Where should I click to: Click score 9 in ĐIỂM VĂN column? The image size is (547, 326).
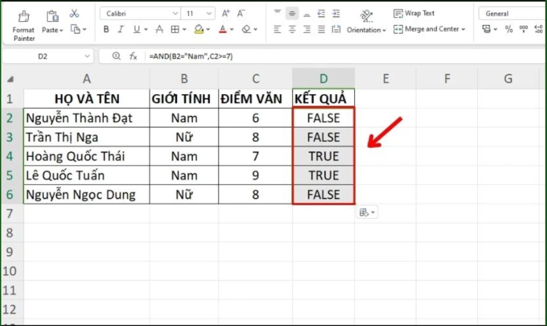(255, 175)
